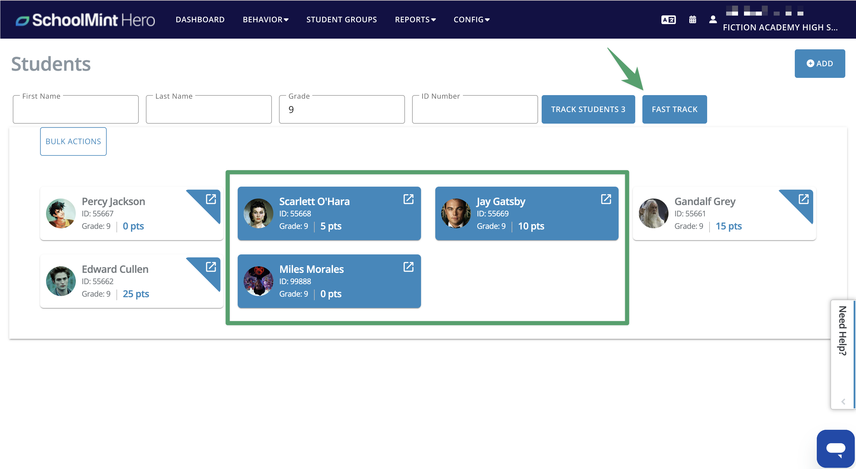Image resolution: width=856 pixels, height=469 pixels.
Task: Open Scarlett O'Hara's profile link icon
Action: pyautogui.click(x=409, y=199)
